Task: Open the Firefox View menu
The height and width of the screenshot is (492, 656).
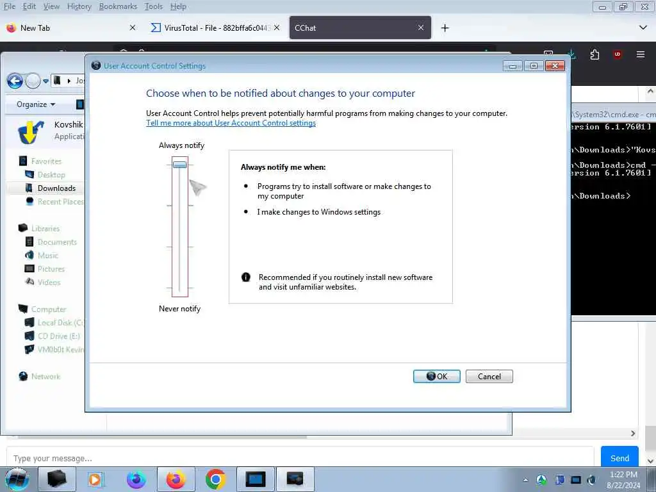Action: pos(51,6)
